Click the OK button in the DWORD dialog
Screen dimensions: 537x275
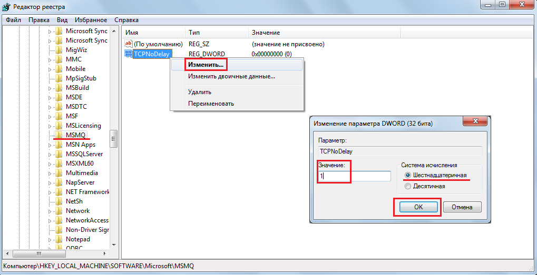[x=418, y=207]
